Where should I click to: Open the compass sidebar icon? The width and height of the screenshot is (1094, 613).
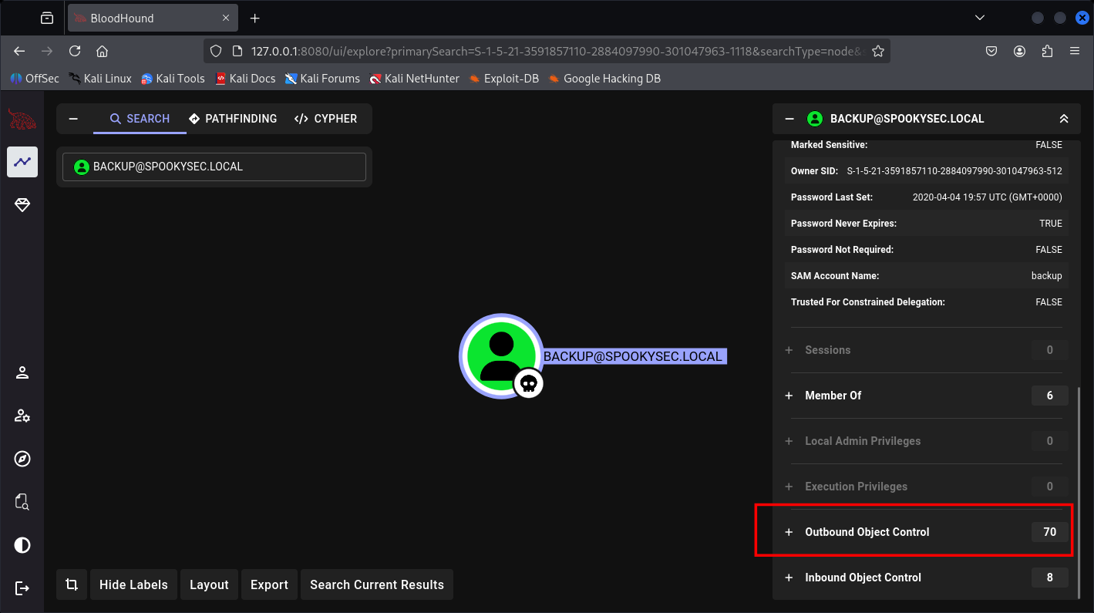click(22, 459)
